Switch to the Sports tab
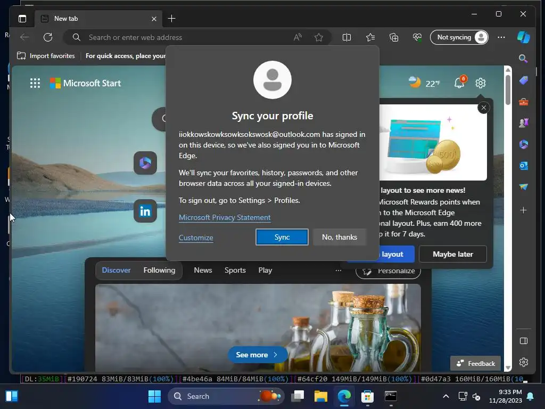The width and height of the screenshot is (545, 409). coord(235,270)
